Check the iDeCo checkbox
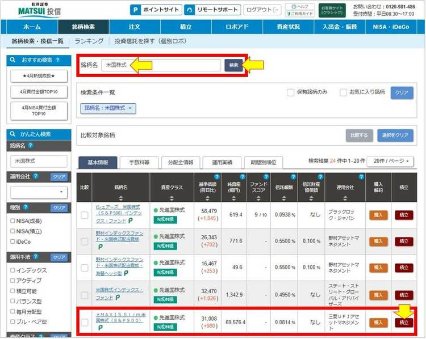426x339 pixels. click(x=12, y=241)
